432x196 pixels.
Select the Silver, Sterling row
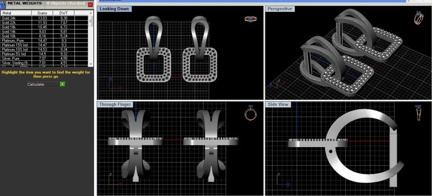[x=44, y=63]
